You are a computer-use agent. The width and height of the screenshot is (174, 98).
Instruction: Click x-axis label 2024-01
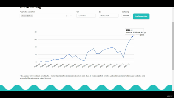(85, 66)
